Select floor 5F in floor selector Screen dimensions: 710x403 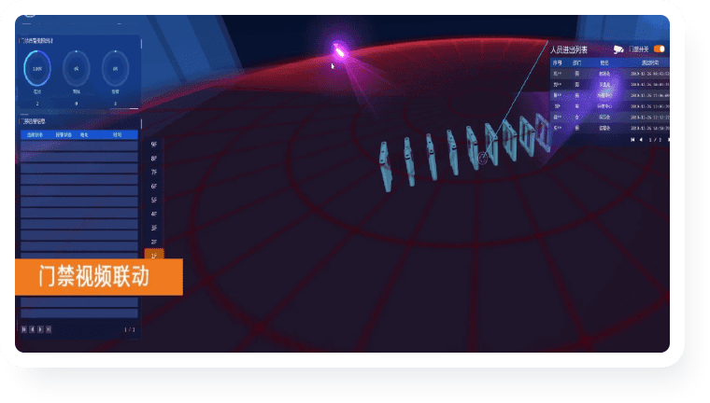154,200
